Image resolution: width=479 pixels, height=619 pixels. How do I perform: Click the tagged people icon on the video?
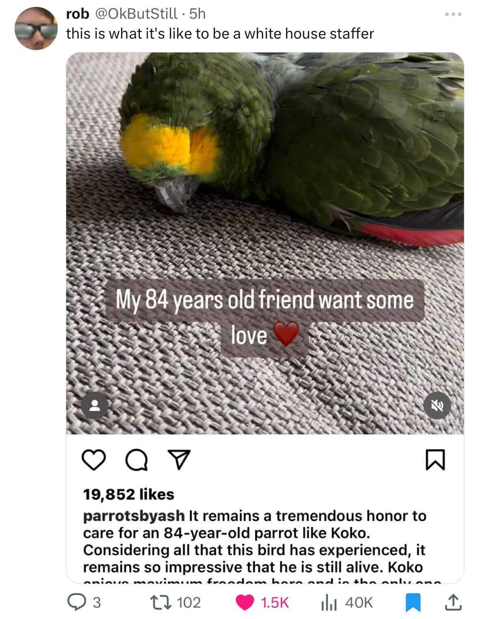pyautogui.click(x=95, y=406)
